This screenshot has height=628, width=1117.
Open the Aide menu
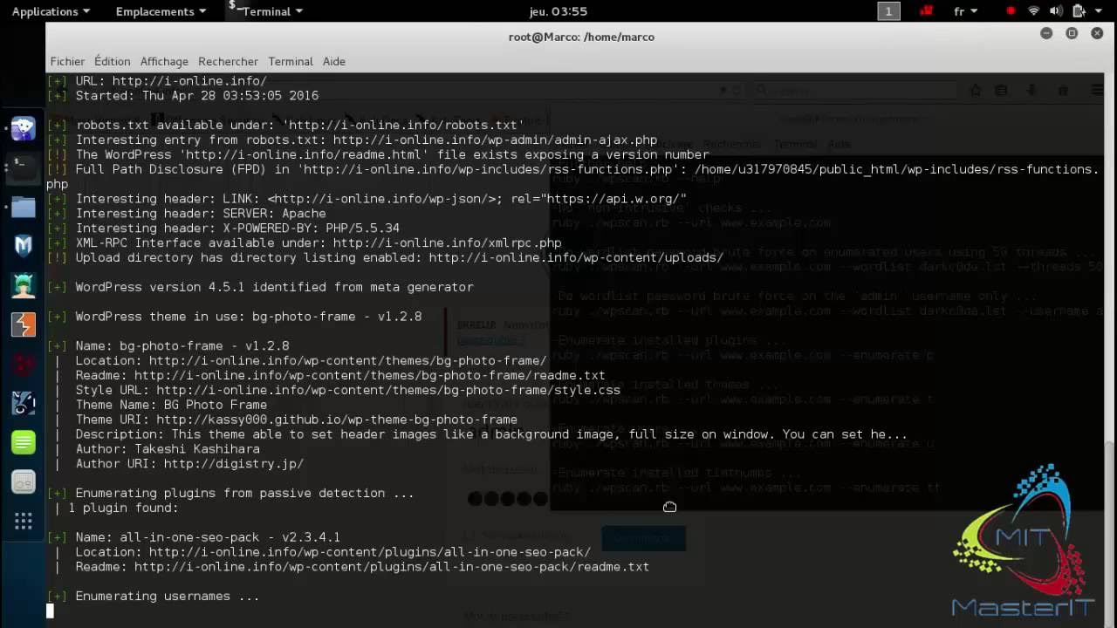point(334,61)
